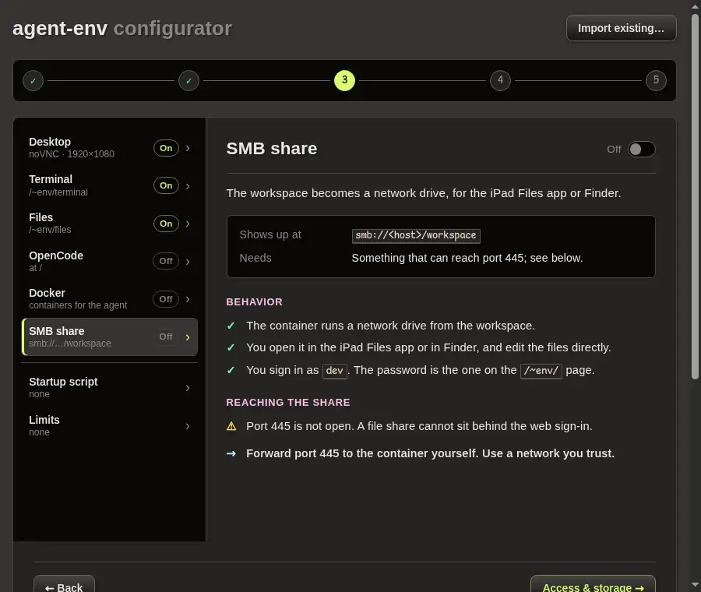Toggle the Docker Off pill

(x=166, y=299)
